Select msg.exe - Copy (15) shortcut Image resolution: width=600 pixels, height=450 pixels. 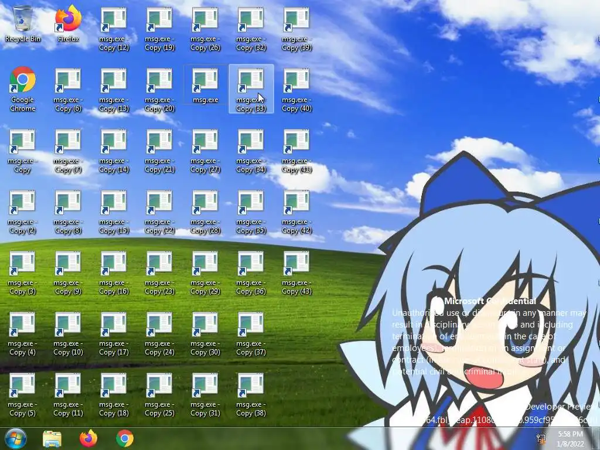click(x=114, y=212)
